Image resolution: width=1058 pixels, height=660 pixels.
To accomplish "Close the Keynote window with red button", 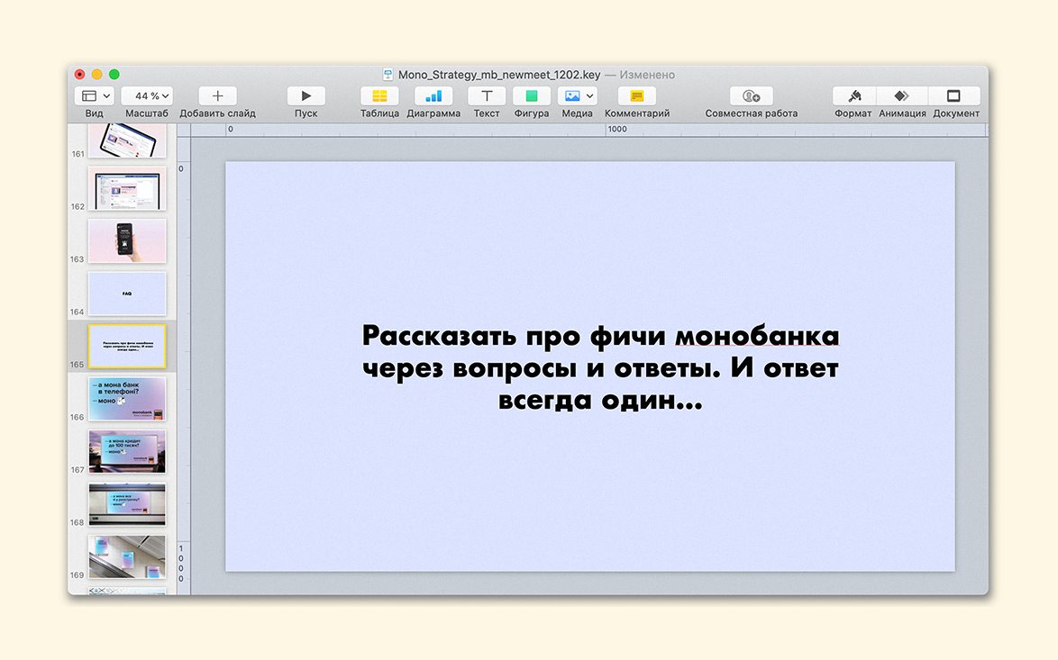I will pyautogui.click(x=79, y=74).
